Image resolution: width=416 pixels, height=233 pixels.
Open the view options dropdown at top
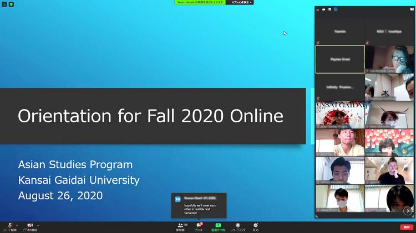[240, 2]
